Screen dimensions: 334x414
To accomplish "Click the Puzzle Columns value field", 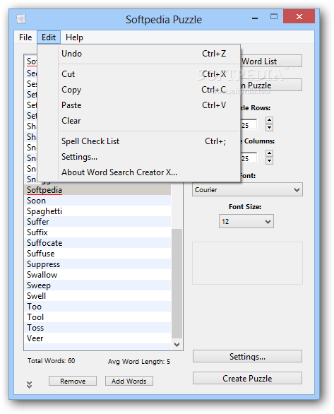I will (x=249, y=158).
